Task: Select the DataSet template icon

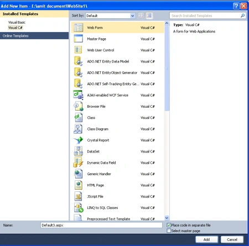Action: coord(79,151)
